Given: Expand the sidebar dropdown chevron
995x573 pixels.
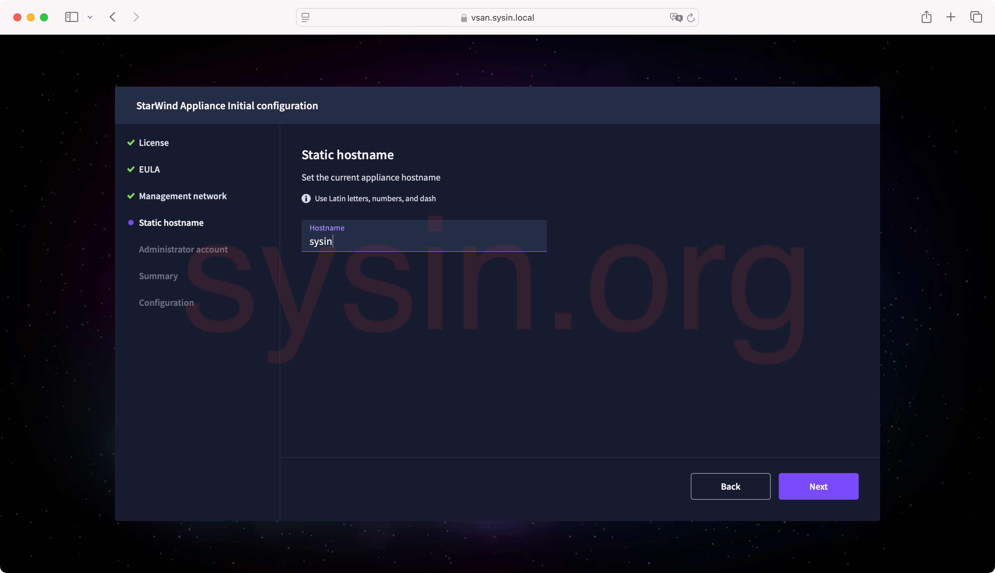Looking at the screenshot, I should 90,17.
